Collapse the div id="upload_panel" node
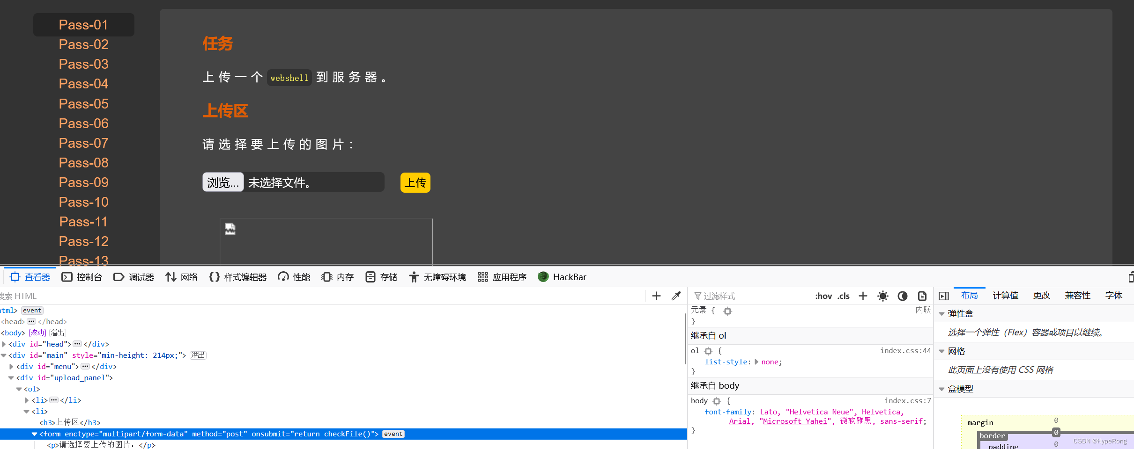This screenshot has width=1134, height=449. [x=11, y=378]
